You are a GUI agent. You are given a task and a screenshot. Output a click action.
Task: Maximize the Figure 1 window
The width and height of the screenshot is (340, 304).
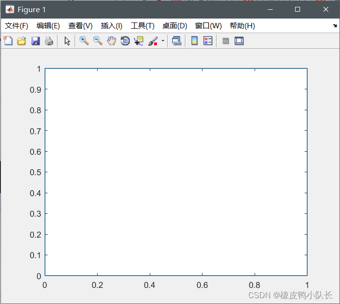[x=298, y=9]
